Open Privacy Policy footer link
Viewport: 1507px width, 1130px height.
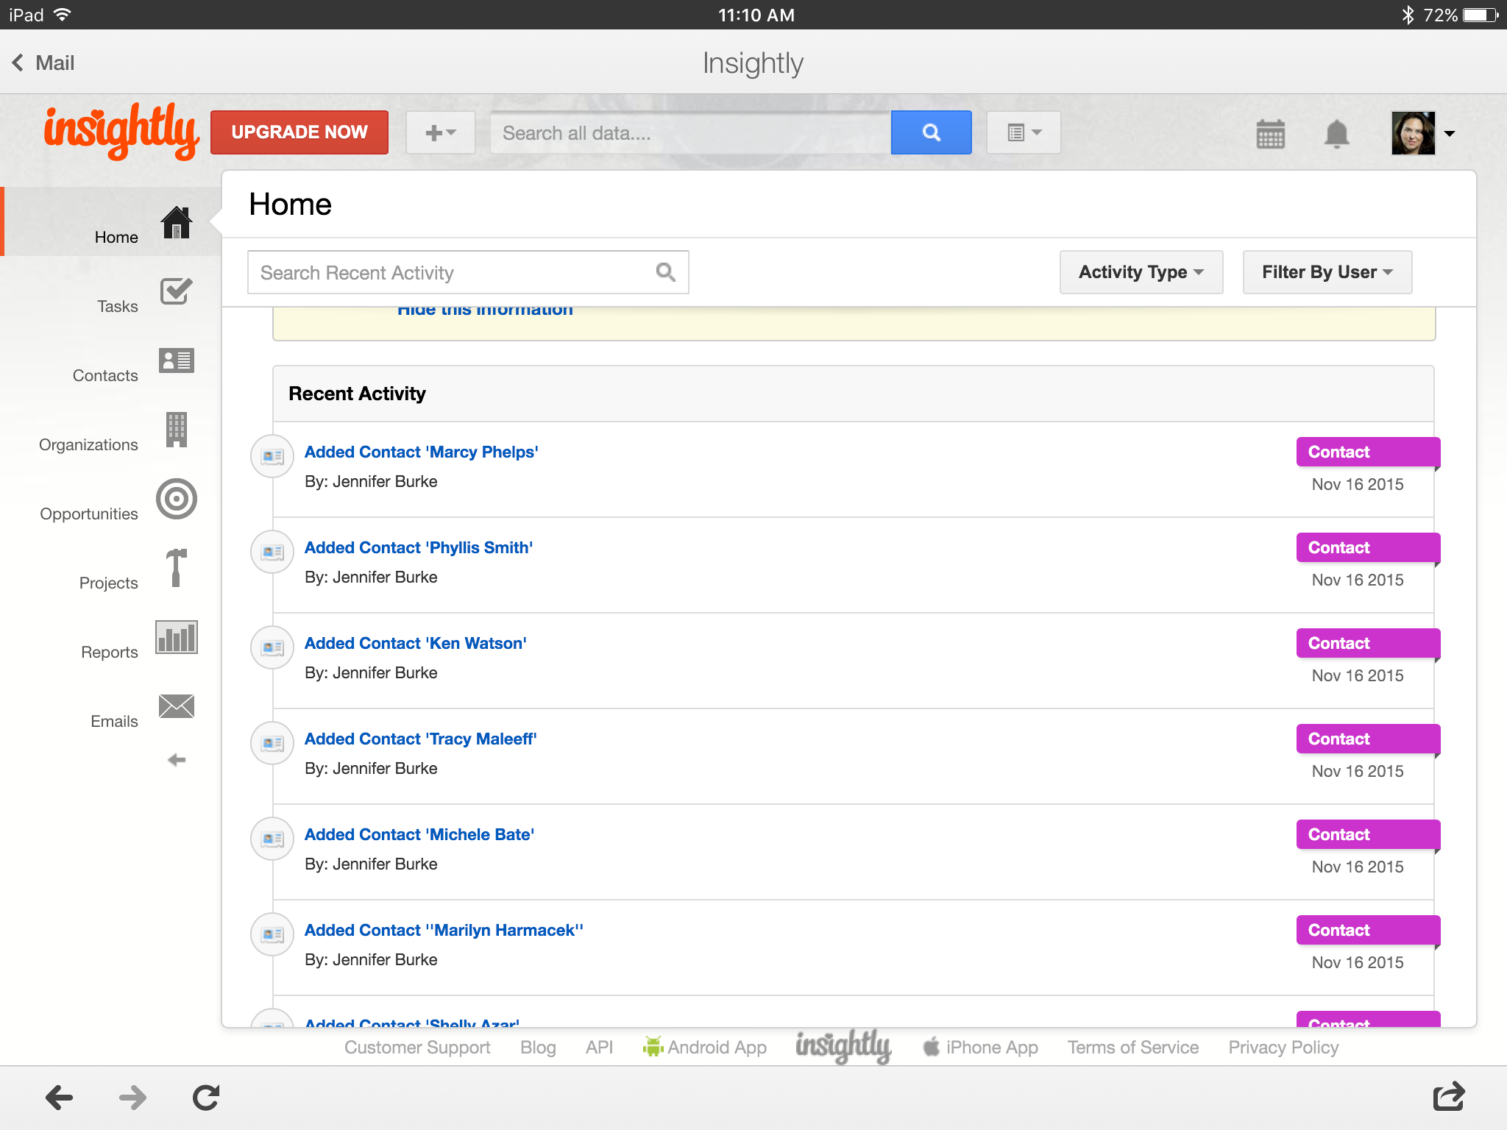pos(1283,1047)
